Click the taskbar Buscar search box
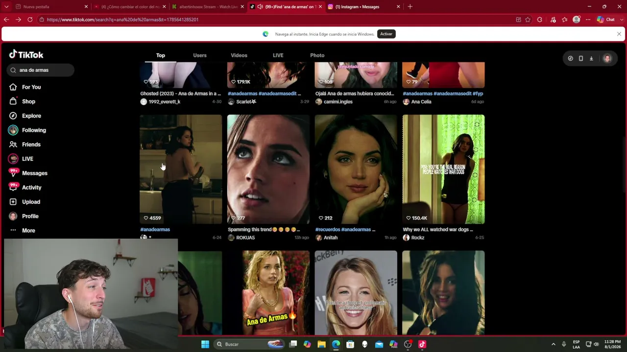 [x=250, y=344]
